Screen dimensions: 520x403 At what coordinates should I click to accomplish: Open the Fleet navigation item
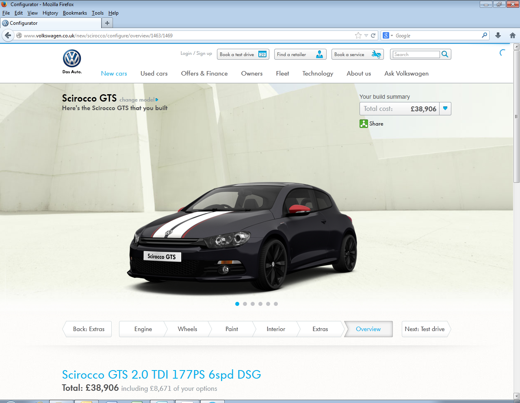pyautogui.click(x=282, y=74)
